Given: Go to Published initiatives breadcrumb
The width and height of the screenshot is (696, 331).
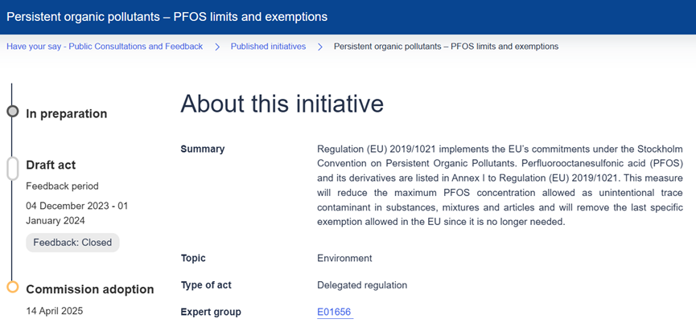Looking at the screenshot, I should click(x=268, y=47).
